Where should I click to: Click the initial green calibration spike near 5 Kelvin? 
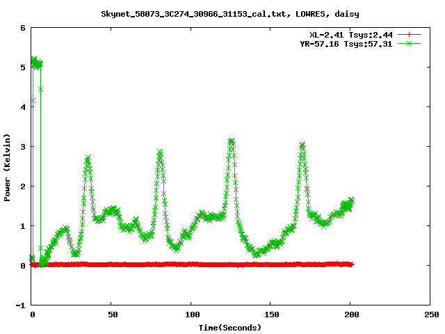(x=37, y=63)
